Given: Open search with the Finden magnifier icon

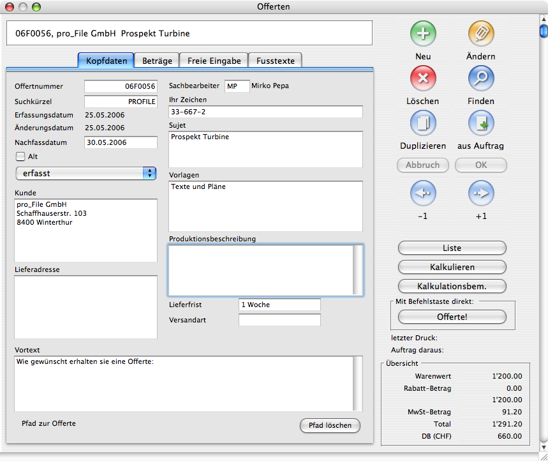Looking at the screenshot, I should pos(481,79).
